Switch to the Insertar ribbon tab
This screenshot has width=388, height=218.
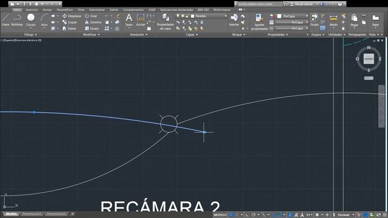pyautogui.click(x=32, y=10)
